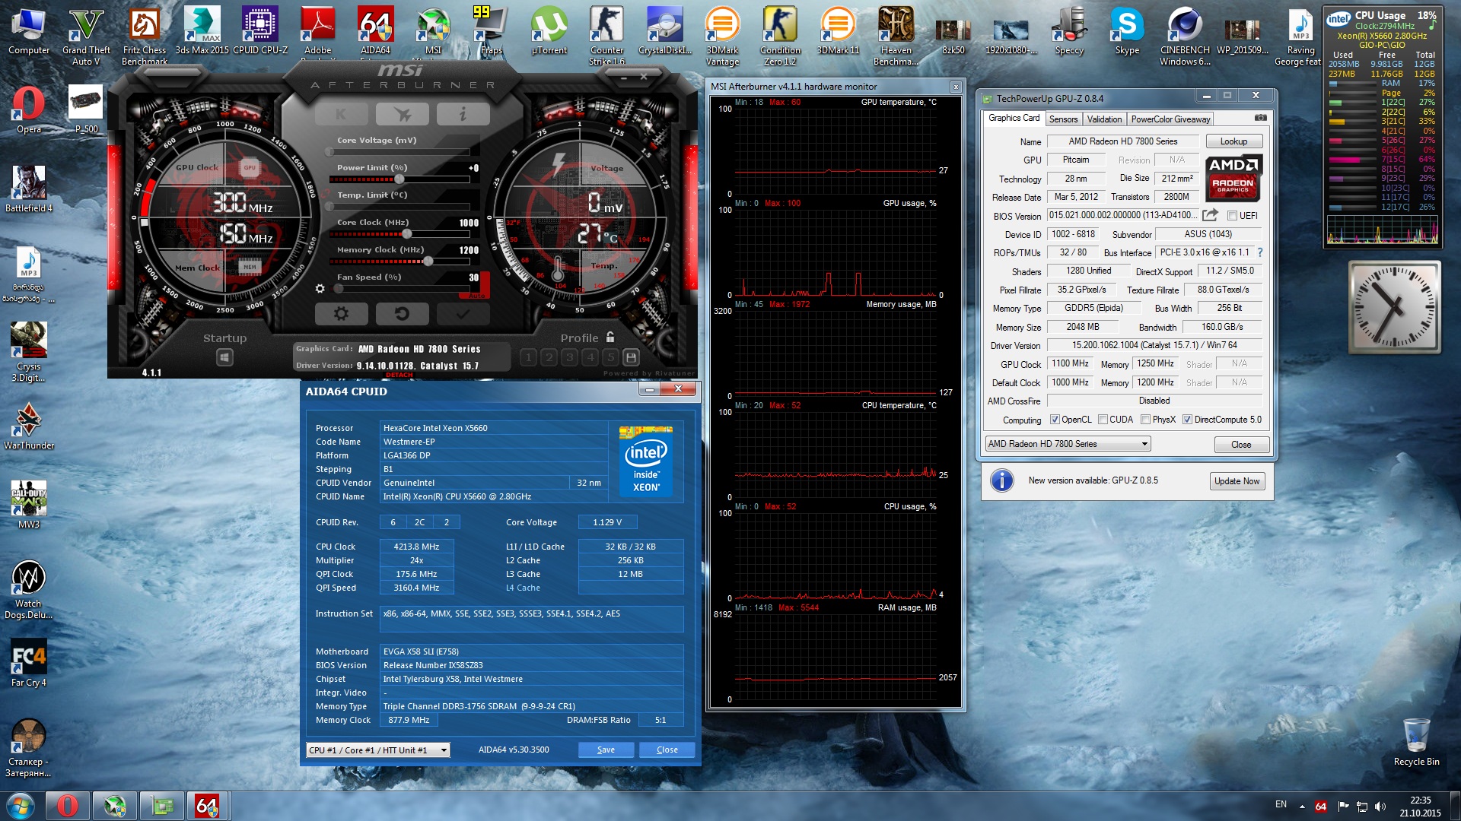Switch to the Sensors tab
Screen dimensions: 1461x821
(1063, 119)
